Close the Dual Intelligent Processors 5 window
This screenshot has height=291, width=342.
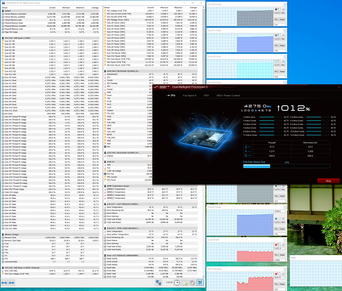[339, 87]
